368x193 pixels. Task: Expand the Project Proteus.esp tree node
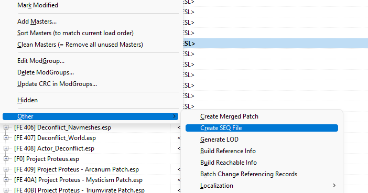click(6, 159)
